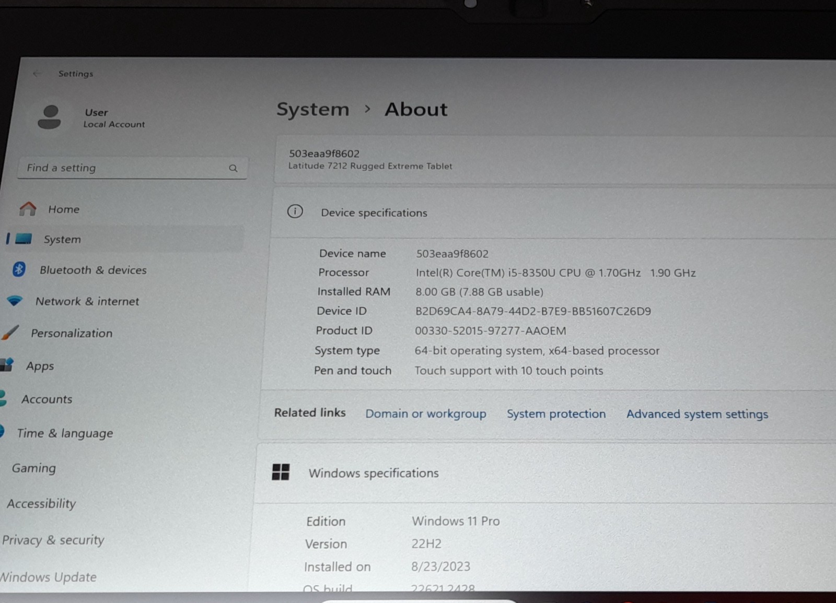Screen dimensions: 836x603
Task: Open Domain or workgroup link
Action: [x=426, y=413]
